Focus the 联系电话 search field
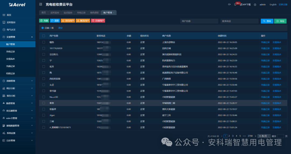 tap(240, 21)
